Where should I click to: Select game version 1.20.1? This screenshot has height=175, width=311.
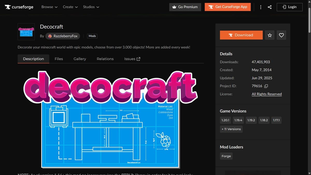tap(225, 120)
